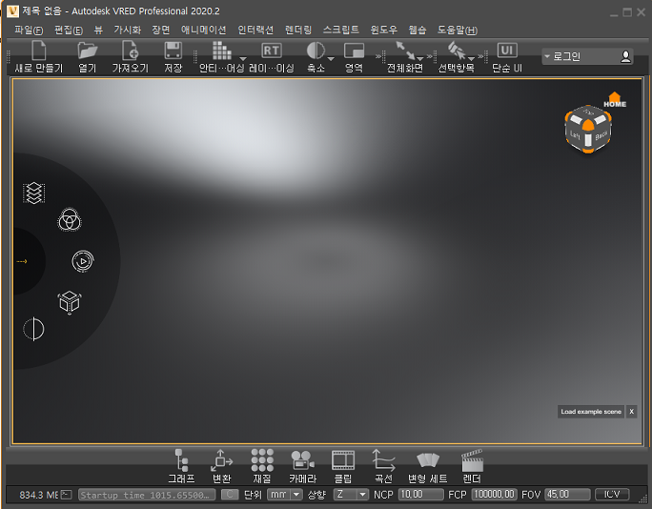Open the 렌더 render settings
Viewport: 652px width, 509px height.
472,466
